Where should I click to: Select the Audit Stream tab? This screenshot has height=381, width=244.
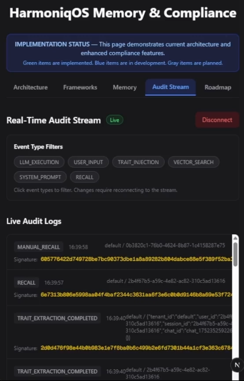tap(170, 87)
